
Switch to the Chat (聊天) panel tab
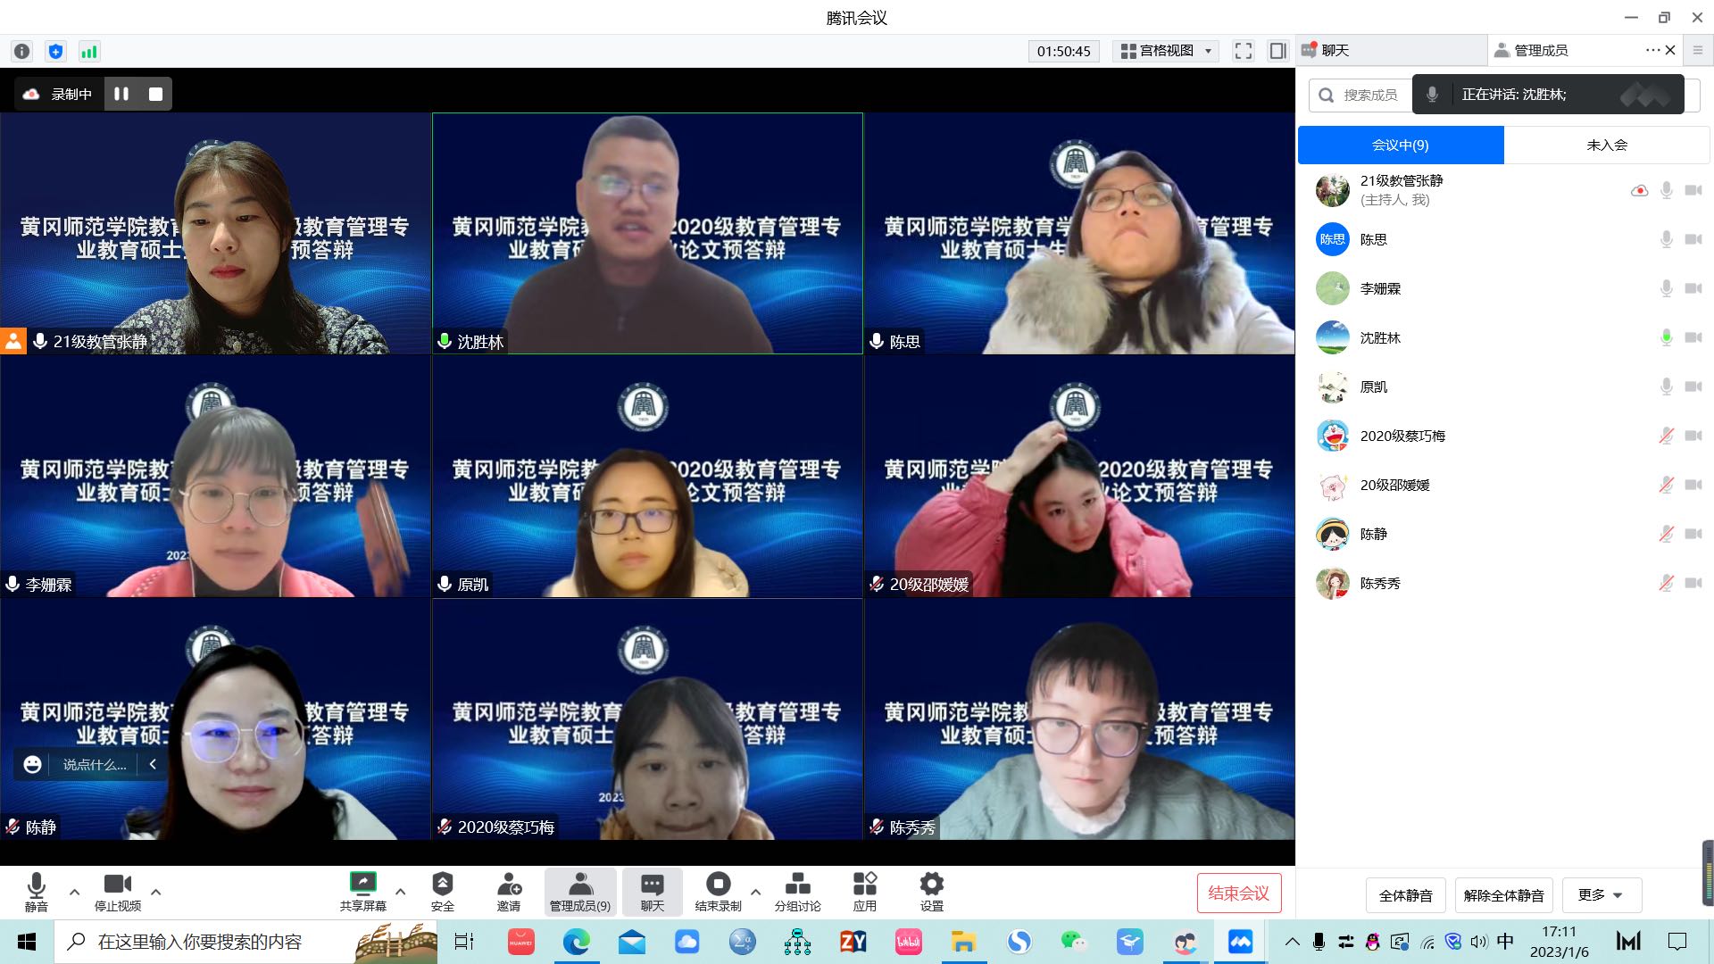[x=1335, y=51]
